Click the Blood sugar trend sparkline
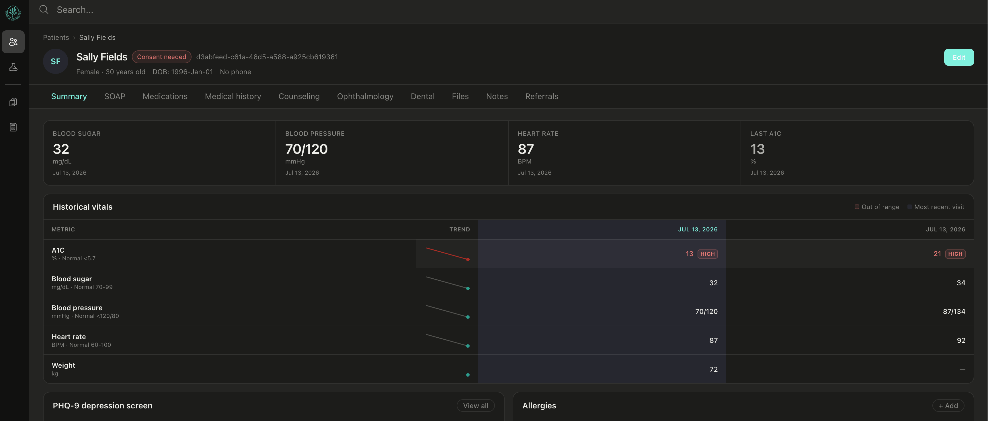 coord(448,283)
